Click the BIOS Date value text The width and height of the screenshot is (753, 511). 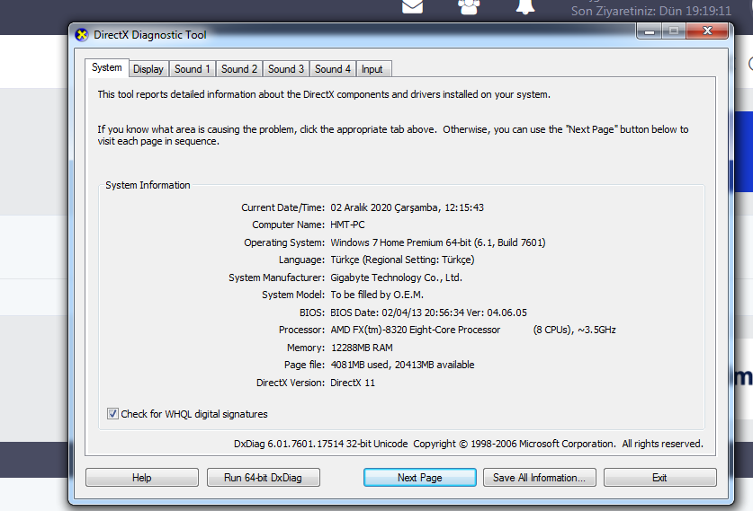pyautogui.click(x=428, y=313)
